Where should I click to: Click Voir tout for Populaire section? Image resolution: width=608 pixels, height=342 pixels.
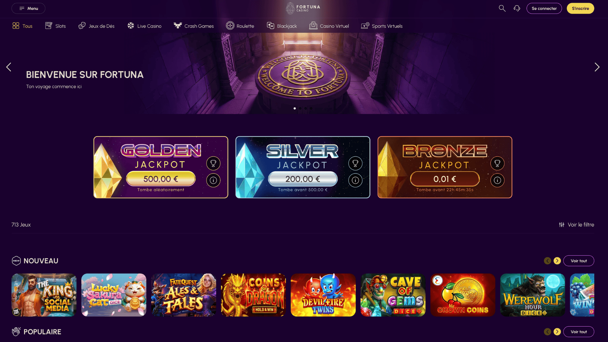pyautogui.click(x=579, y=332)
